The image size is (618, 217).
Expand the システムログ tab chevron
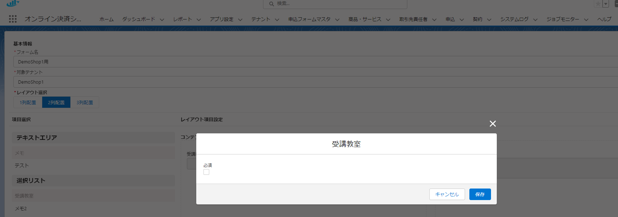coord(535,19)
